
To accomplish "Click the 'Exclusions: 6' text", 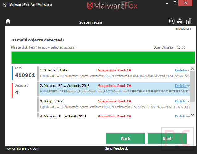I will click(183, 29).
